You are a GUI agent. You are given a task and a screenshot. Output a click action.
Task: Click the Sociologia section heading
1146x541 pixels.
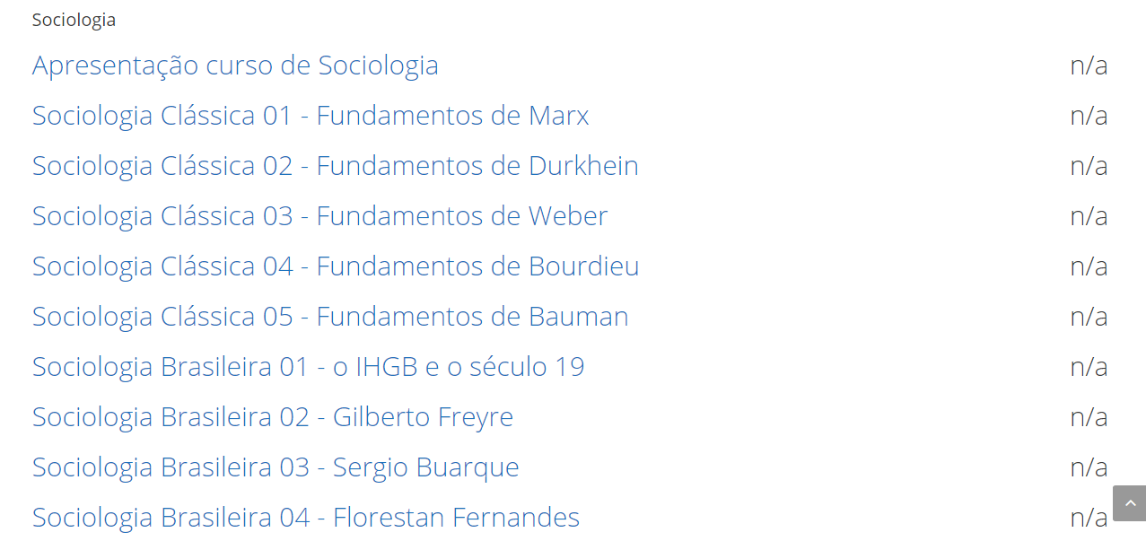[74, 20]
